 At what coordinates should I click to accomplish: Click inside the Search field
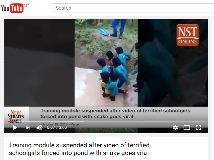tap(134, 8)
